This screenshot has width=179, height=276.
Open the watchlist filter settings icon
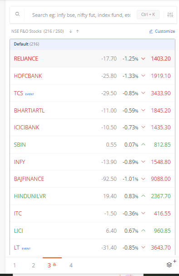(170, 15)
